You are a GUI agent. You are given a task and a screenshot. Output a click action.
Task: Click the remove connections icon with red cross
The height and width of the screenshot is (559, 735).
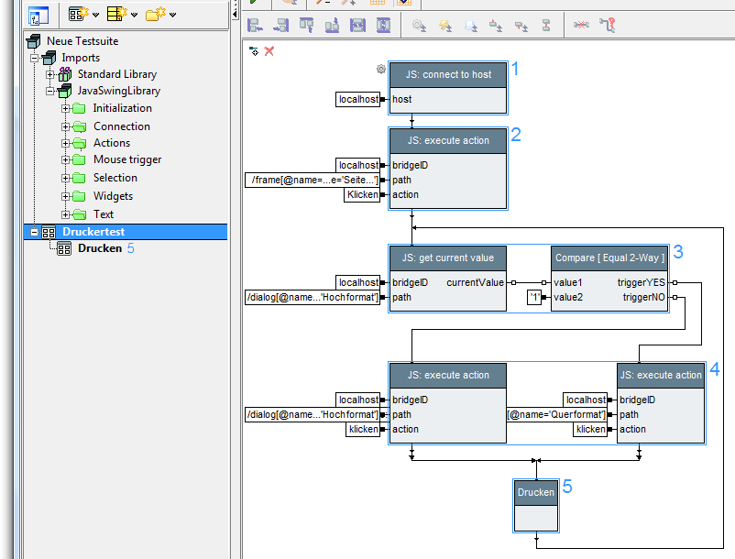(x=582, y=26)
